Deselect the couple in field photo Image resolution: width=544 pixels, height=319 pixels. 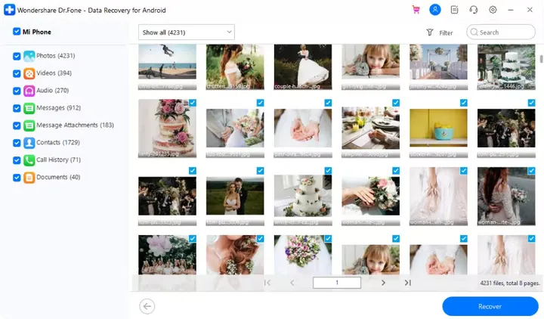pyautogui.click(x=260, y=170)
